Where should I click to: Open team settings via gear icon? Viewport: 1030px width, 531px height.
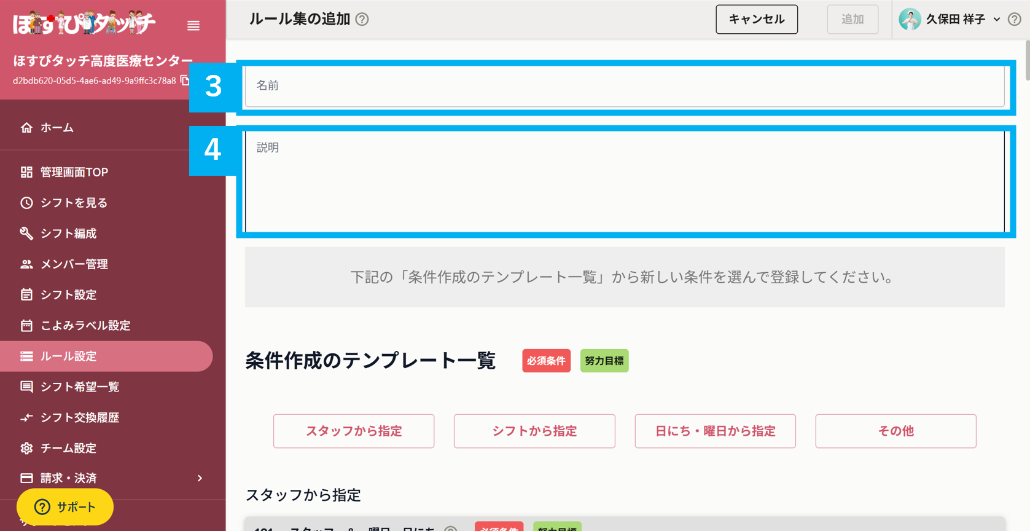click(x=26, y=448)
